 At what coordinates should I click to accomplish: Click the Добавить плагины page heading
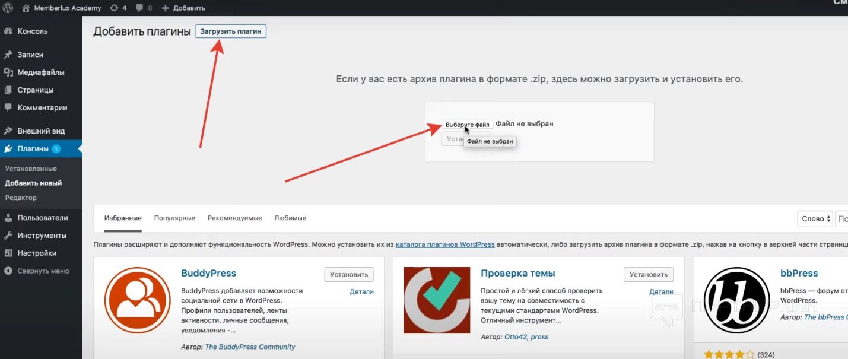(x=142, y=31)
